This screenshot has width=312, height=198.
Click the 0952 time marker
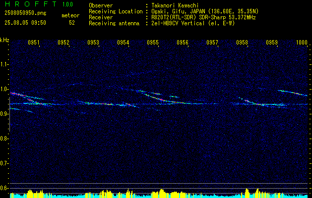tap(63, 42)
